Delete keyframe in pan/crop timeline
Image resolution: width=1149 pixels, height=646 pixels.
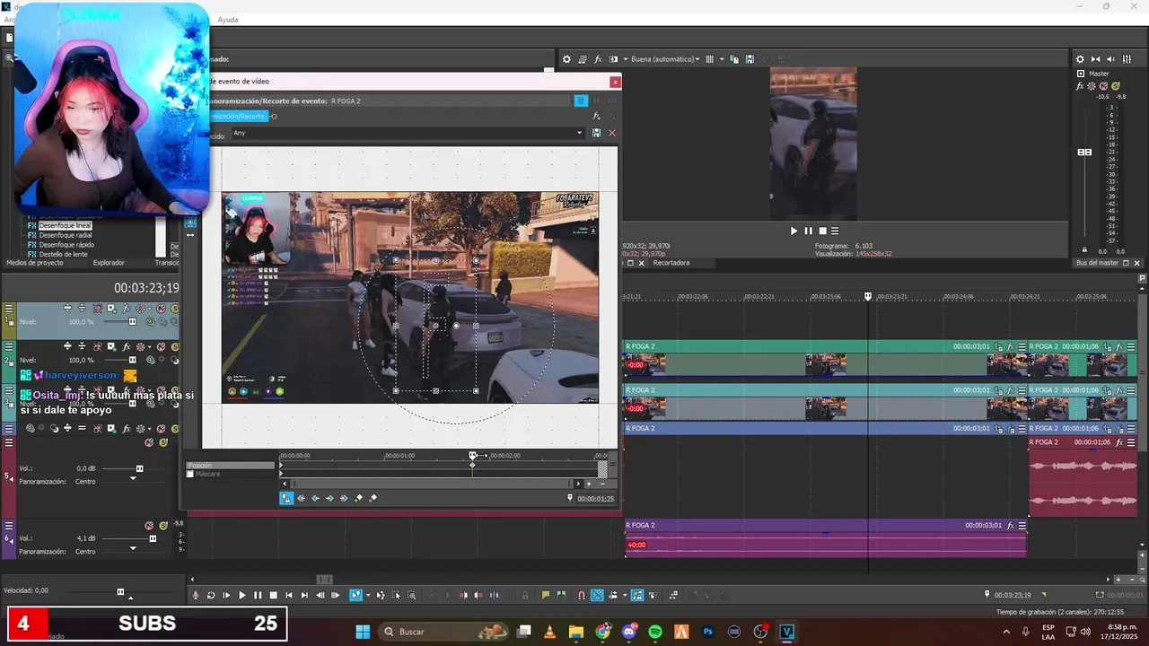(373, 498)
